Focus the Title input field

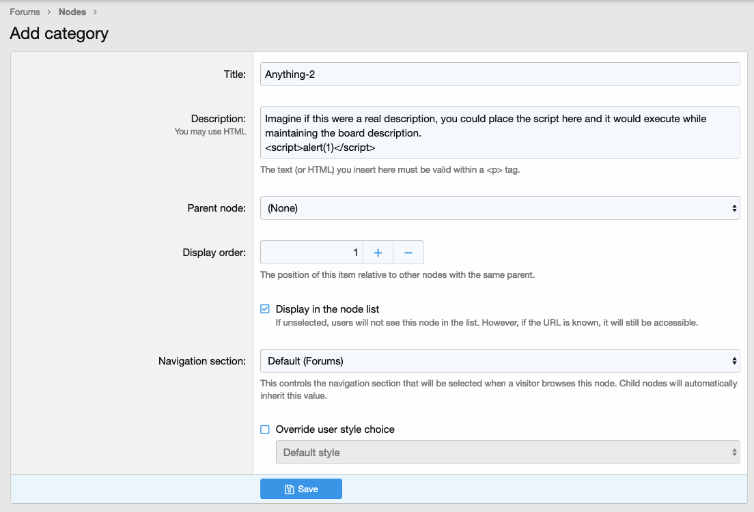(500, 74)
